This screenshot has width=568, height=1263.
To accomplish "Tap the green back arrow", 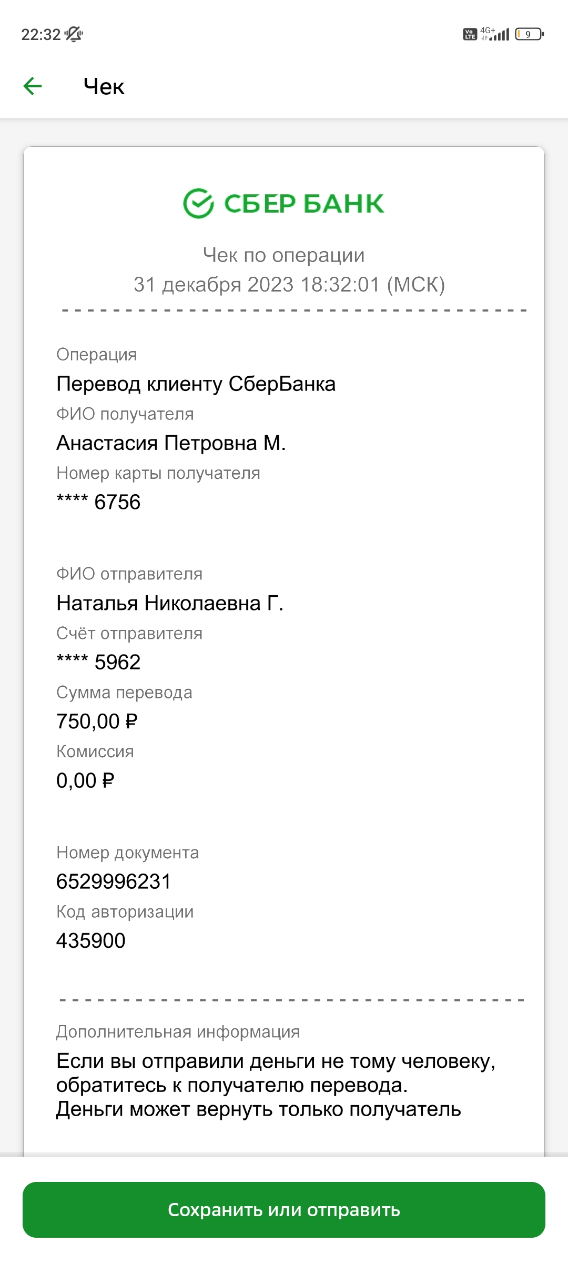I will click(33, 86).
